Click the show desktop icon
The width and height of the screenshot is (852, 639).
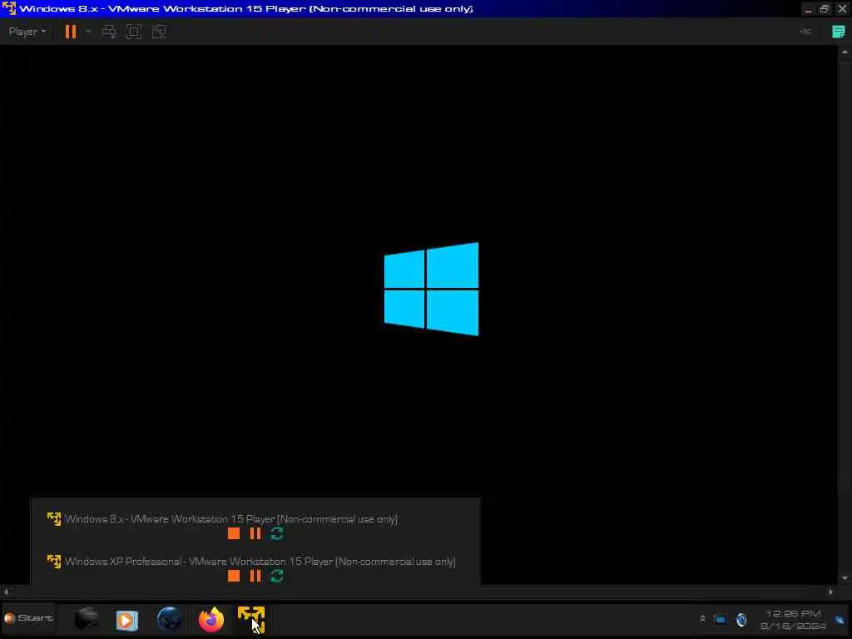coord(840,619)
